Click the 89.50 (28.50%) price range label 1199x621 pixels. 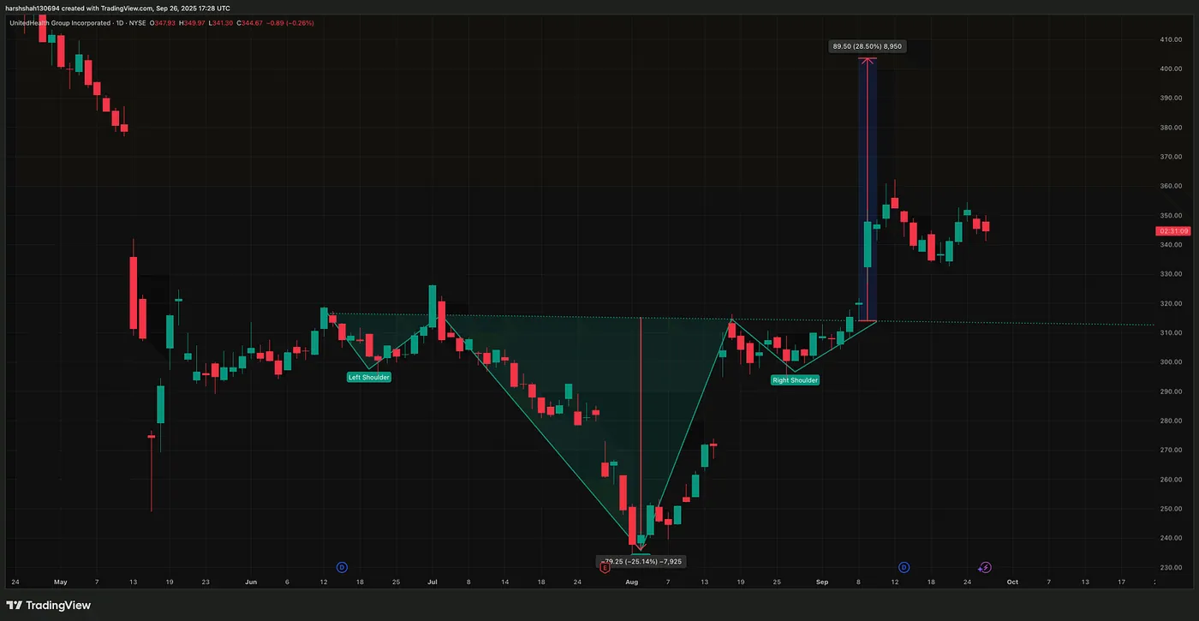[x=867, y=46]
